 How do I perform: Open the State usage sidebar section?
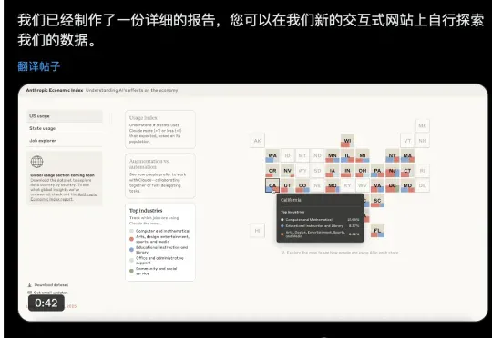65,128
